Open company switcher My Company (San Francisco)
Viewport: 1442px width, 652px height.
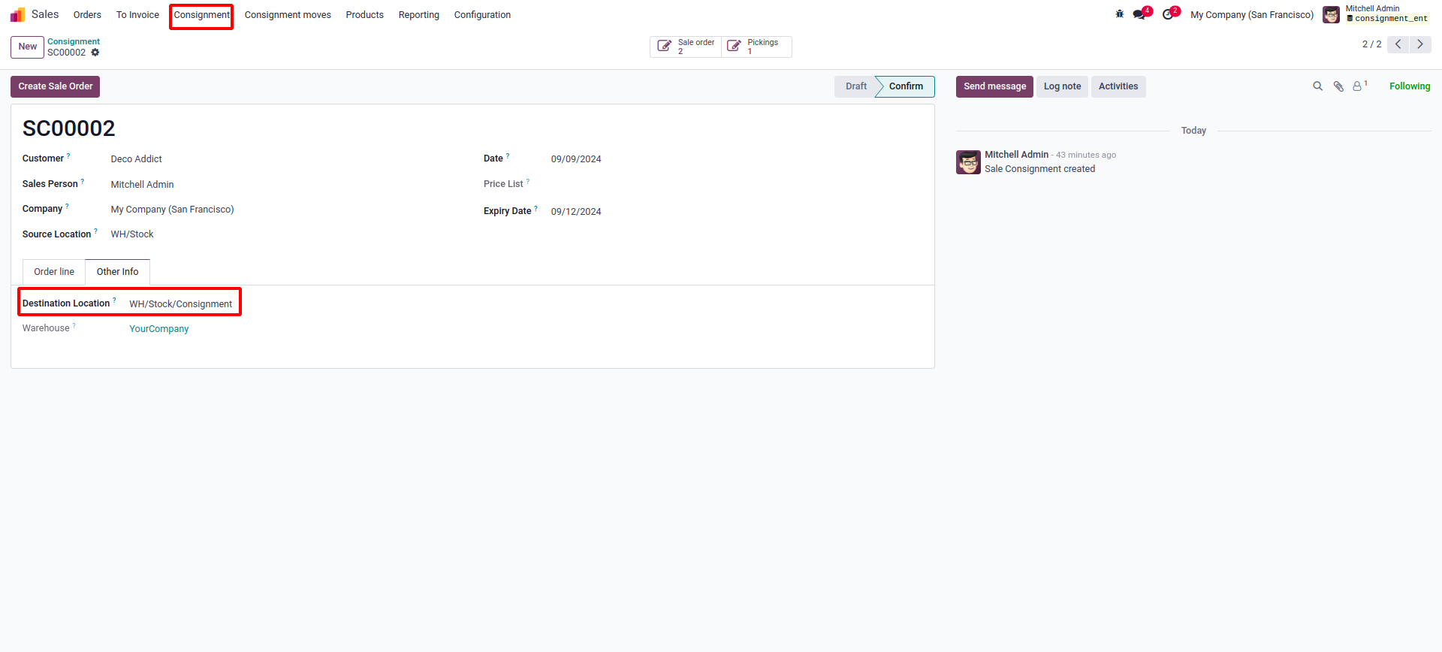click(x=1252, y=15)
